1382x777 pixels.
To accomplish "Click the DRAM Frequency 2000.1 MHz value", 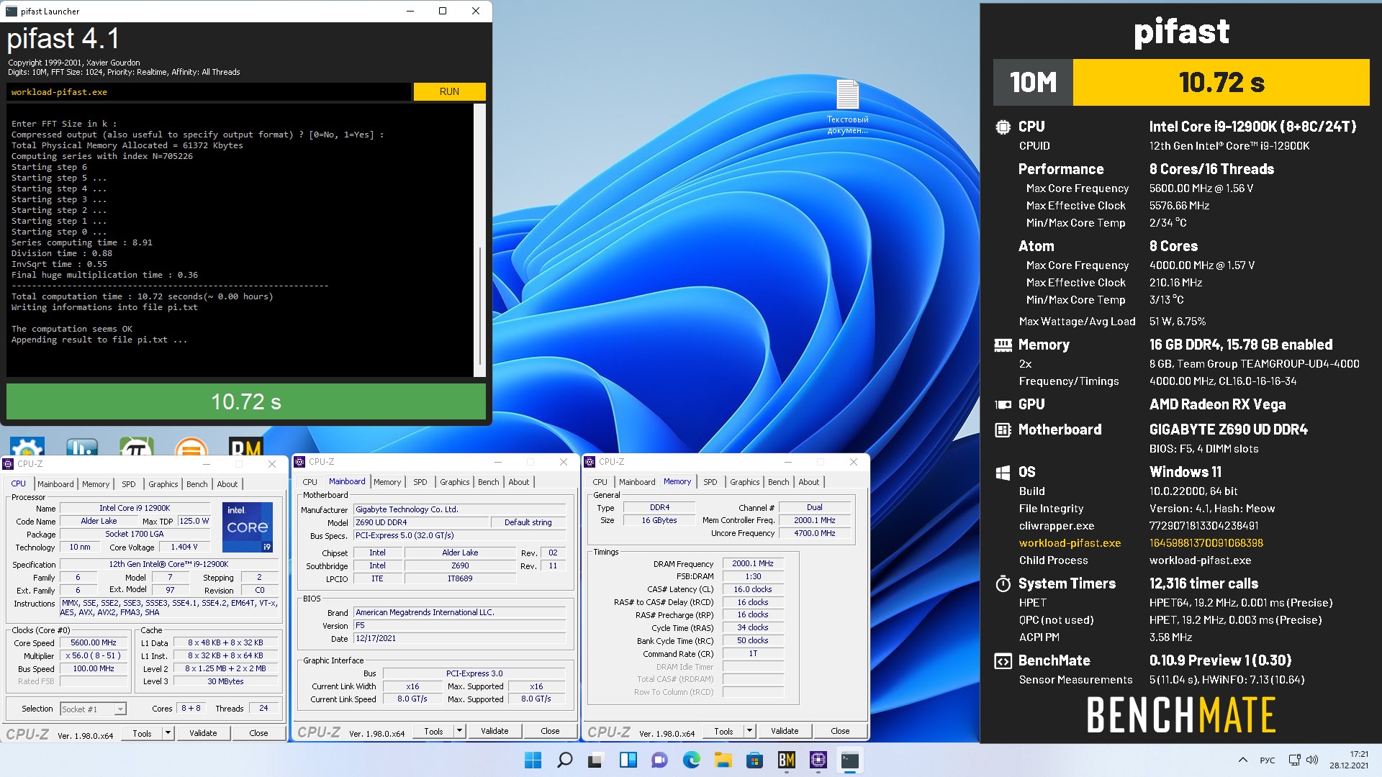I will pyautogui.click(x=752, y=564).
